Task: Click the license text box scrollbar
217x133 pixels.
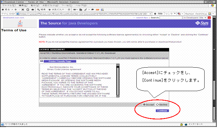Action: 118,79
